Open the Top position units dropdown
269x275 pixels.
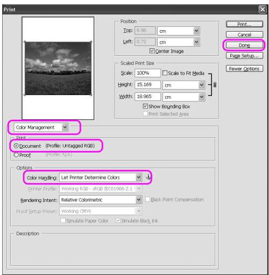[x=179, y=31]
